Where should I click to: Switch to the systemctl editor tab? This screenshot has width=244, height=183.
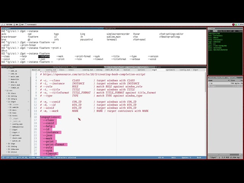click(170, 70)
